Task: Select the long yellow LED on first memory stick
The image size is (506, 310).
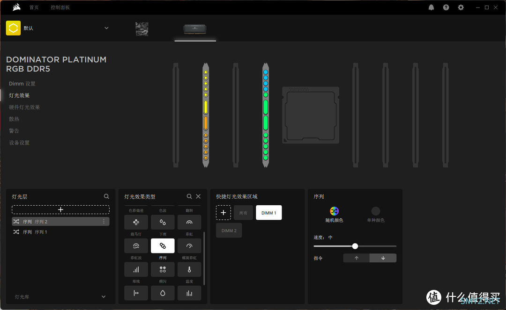Action: click(206, 107)
